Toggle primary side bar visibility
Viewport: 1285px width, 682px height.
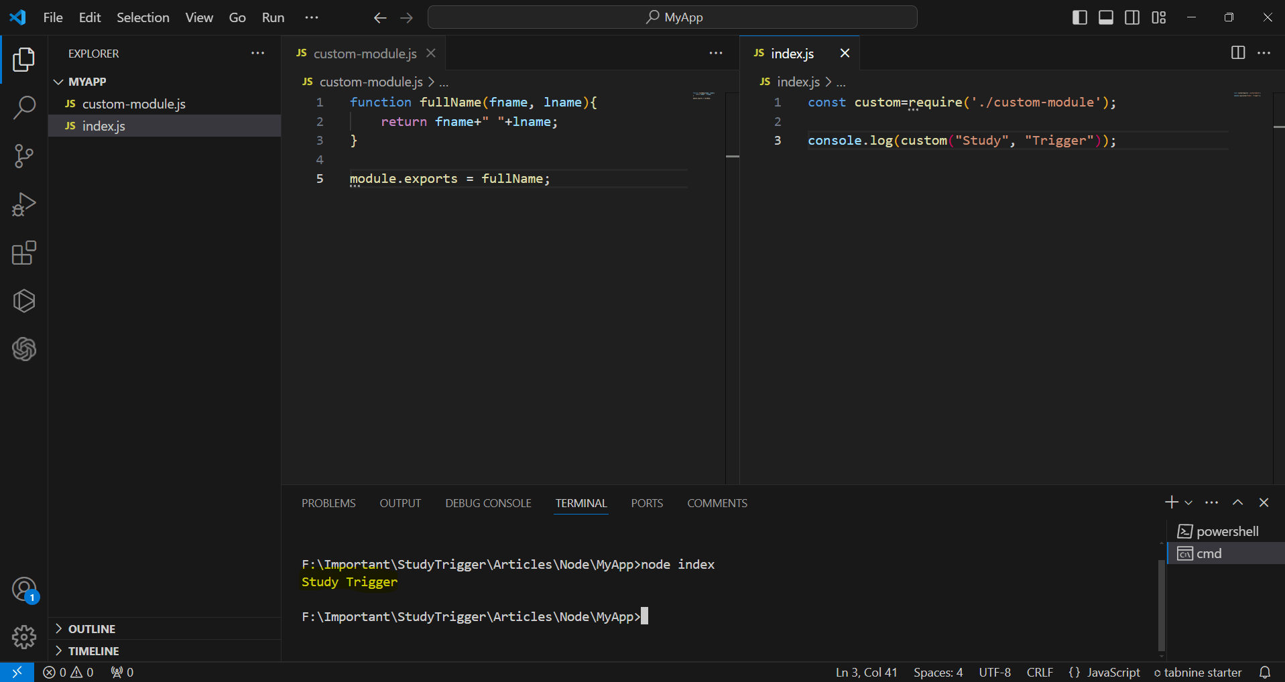tap(1080, 17)
